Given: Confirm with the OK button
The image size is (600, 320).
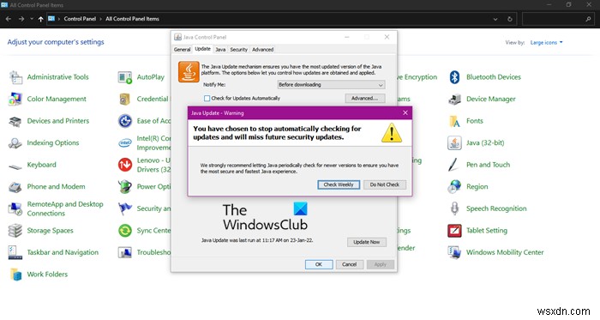Looking at the screenshot, I should [x=319, y=264].
